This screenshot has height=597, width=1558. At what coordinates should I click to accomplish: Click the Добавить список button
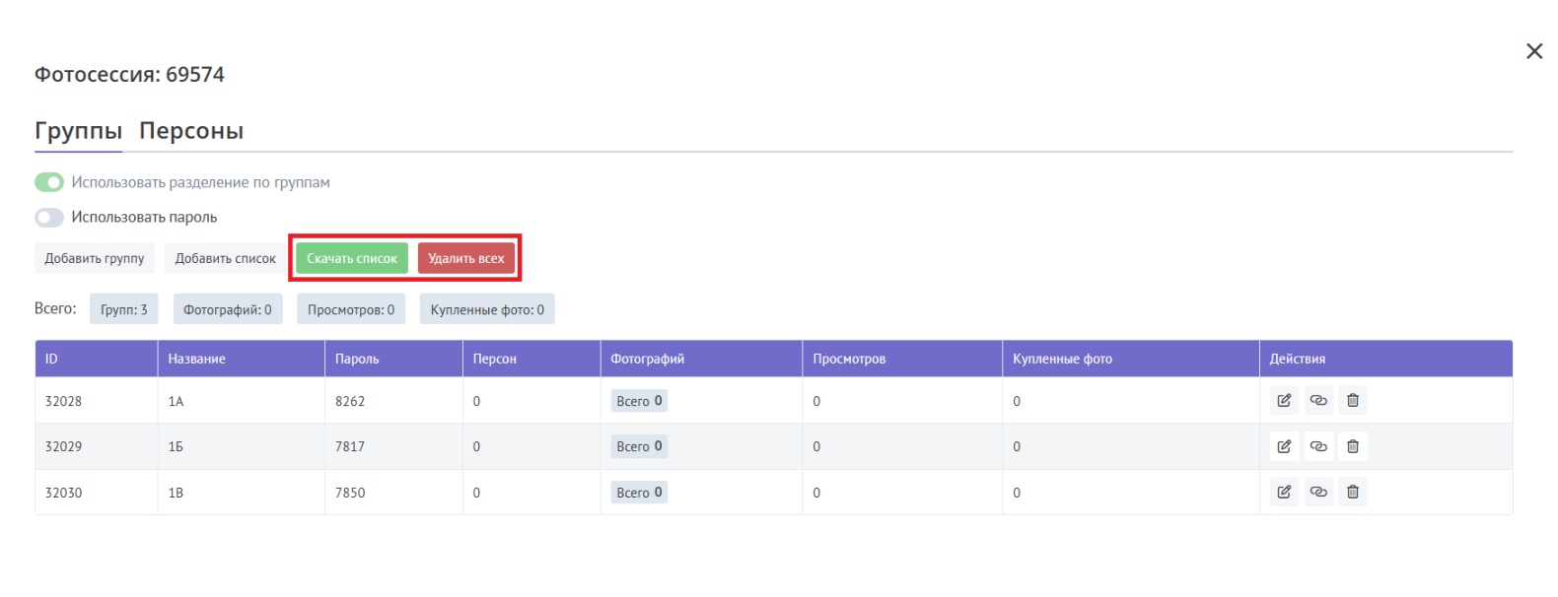pyautogui.click(x=225, y=258)
